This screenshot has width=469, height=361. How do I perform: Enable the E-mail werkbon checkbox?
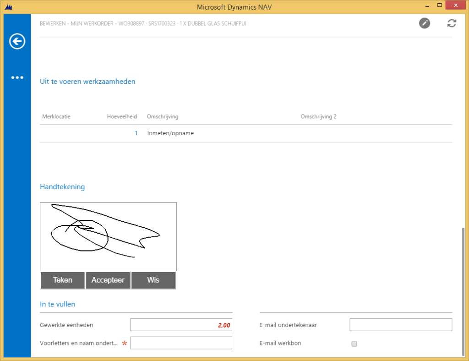[354, 344]
